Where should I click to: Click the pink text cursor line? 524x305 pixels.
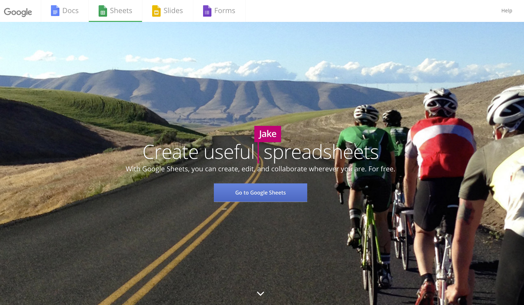point(258,153)
